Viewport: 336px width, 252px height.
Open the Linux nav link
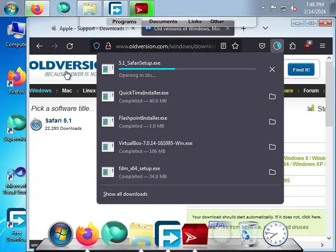[89, 91]
